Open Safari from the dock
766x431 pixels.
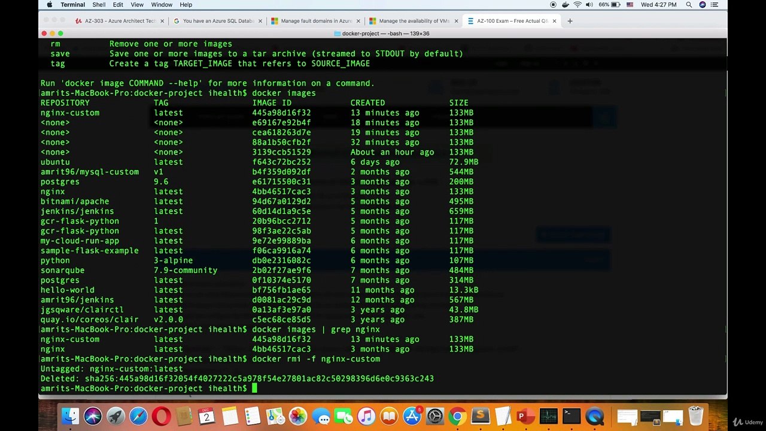click(138, 416)
